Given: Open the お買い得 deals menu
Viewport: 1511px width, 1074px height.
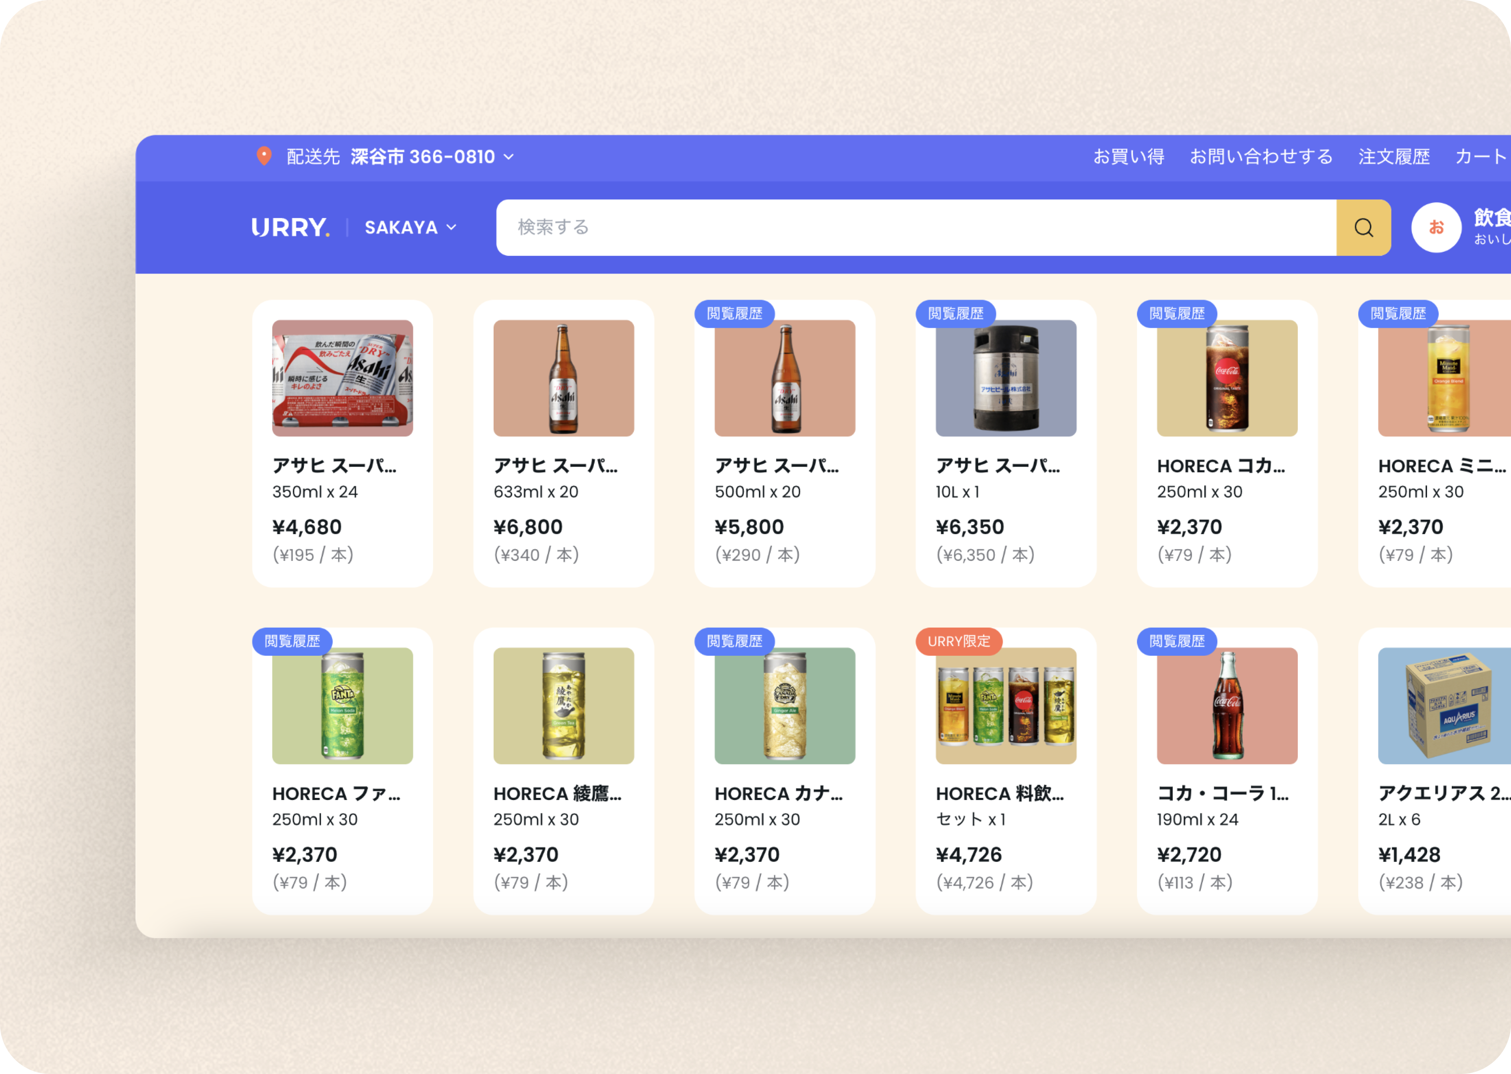Looking at the screenshot, I should point(1128,157).
